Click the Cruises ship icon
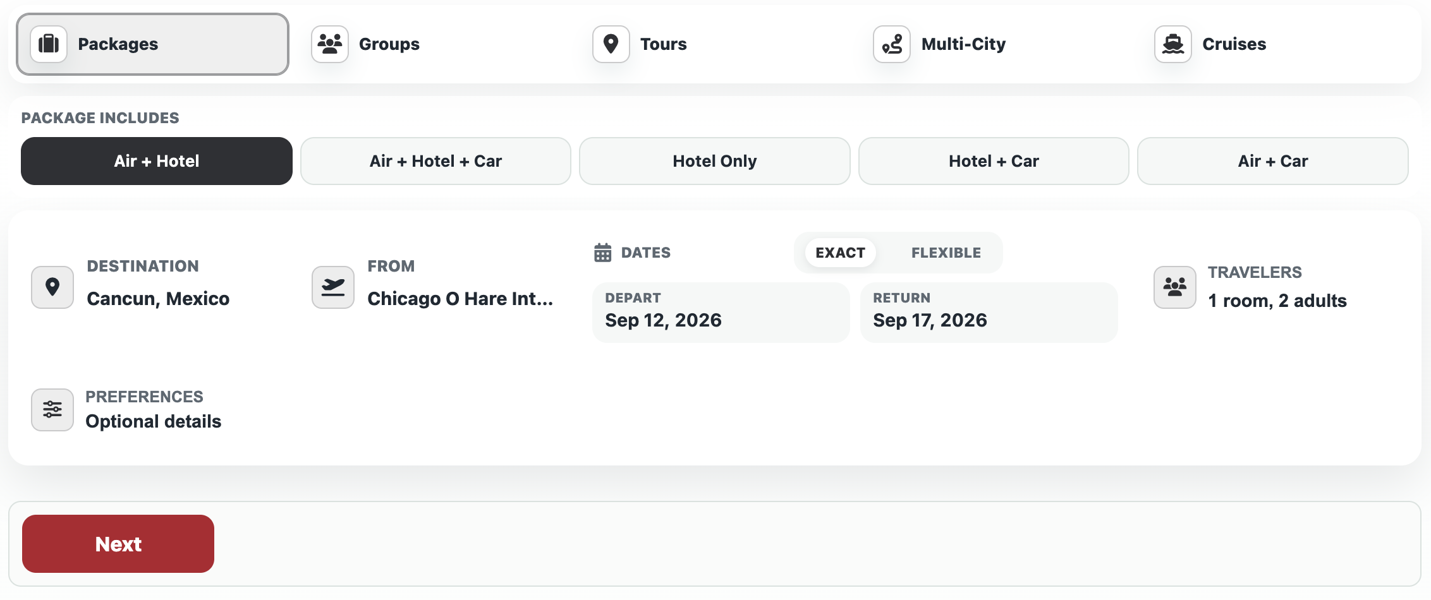1431x600 pixels. (1173, 44)
